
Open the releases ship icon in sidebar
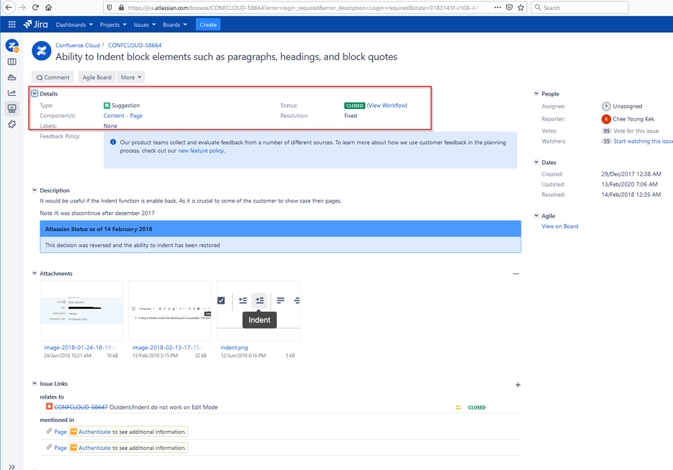[x=12, y=77]
